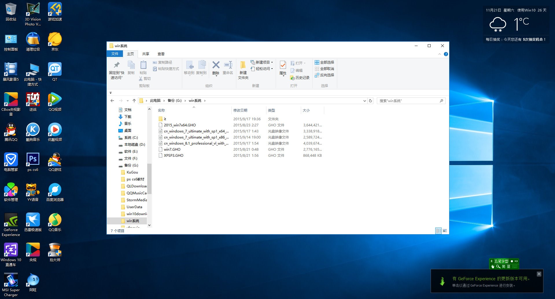The height and width of the screenshot is (299, 555).
Task: Open the Easy Access (轻松访问) dropdown
Action: [272, 69]
